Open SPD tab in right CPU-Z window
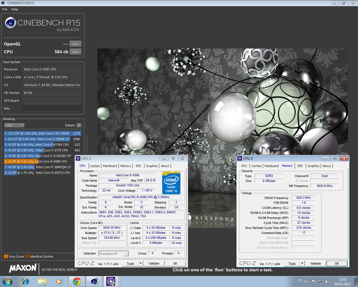This screenshot has height=287, width=358. (300, 166)
